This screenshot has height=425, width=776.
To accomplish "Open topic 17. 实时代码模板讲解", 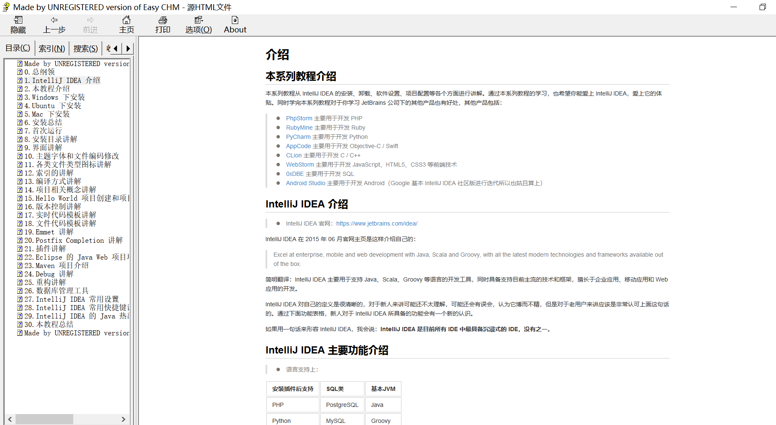I will [60, 215].
